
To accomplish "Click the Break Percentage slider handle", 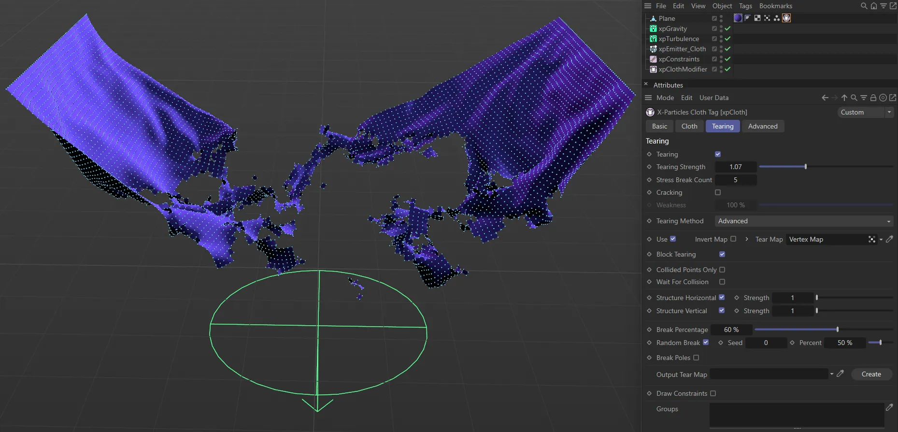I will point(838,330).
